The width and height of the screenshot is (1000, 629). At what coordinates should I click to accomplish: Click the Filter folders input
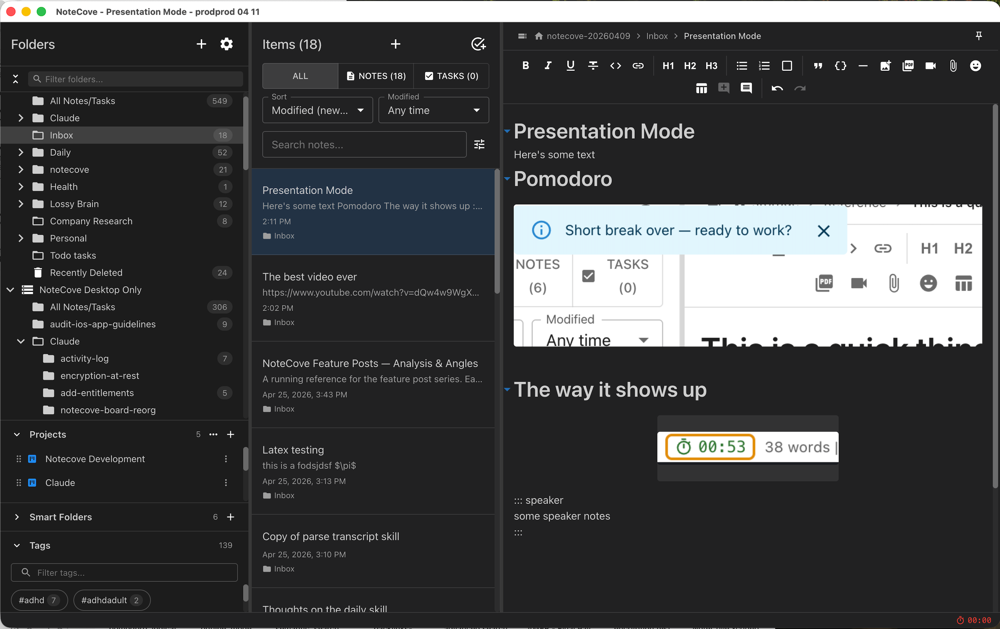pos(135,79)
